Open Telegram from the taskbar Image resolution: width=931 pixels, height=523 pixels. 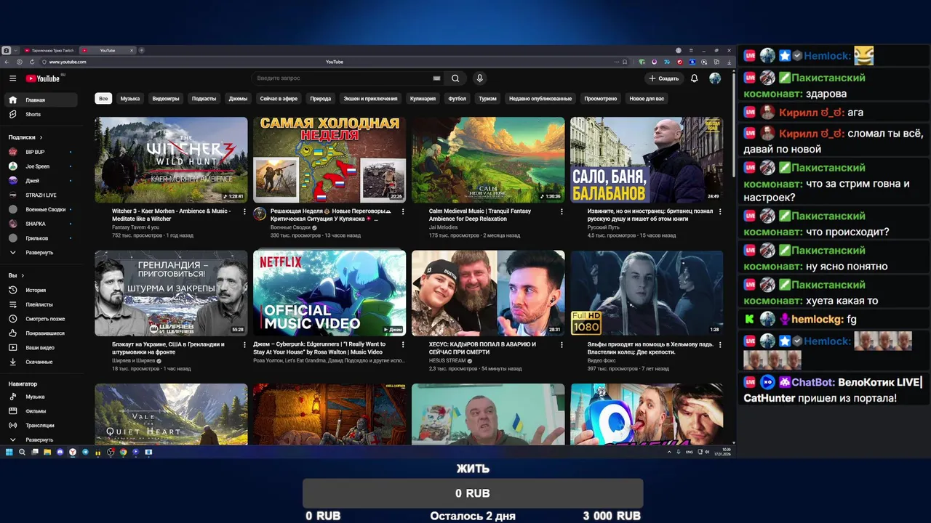pyautogui.click(x=85, y=452)
